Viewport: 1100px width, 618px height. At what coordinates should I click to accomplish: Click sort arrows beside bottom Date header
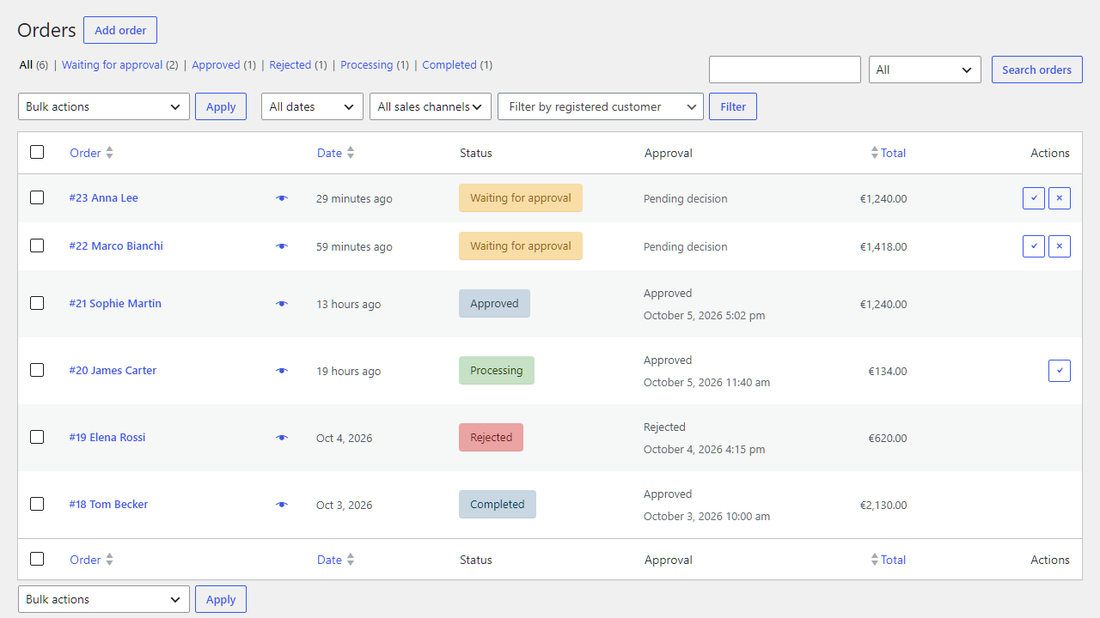[x=351, y=560]
